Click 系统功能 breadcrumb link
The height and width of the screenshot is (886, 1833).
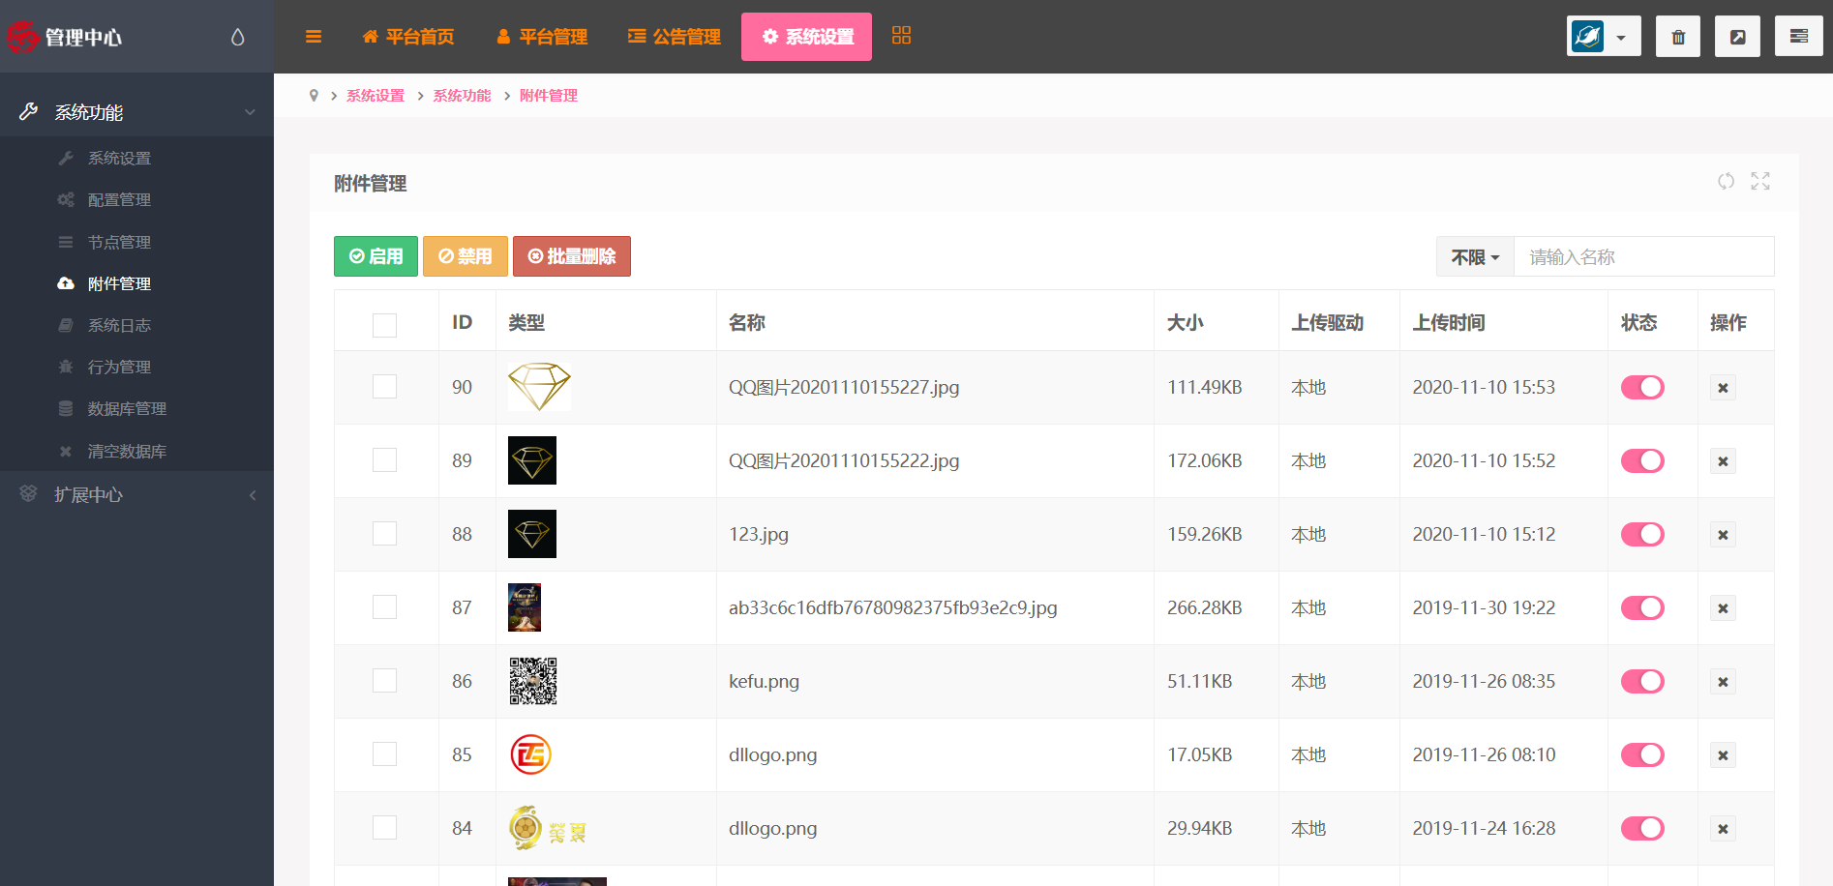click(x=462, y=96)
